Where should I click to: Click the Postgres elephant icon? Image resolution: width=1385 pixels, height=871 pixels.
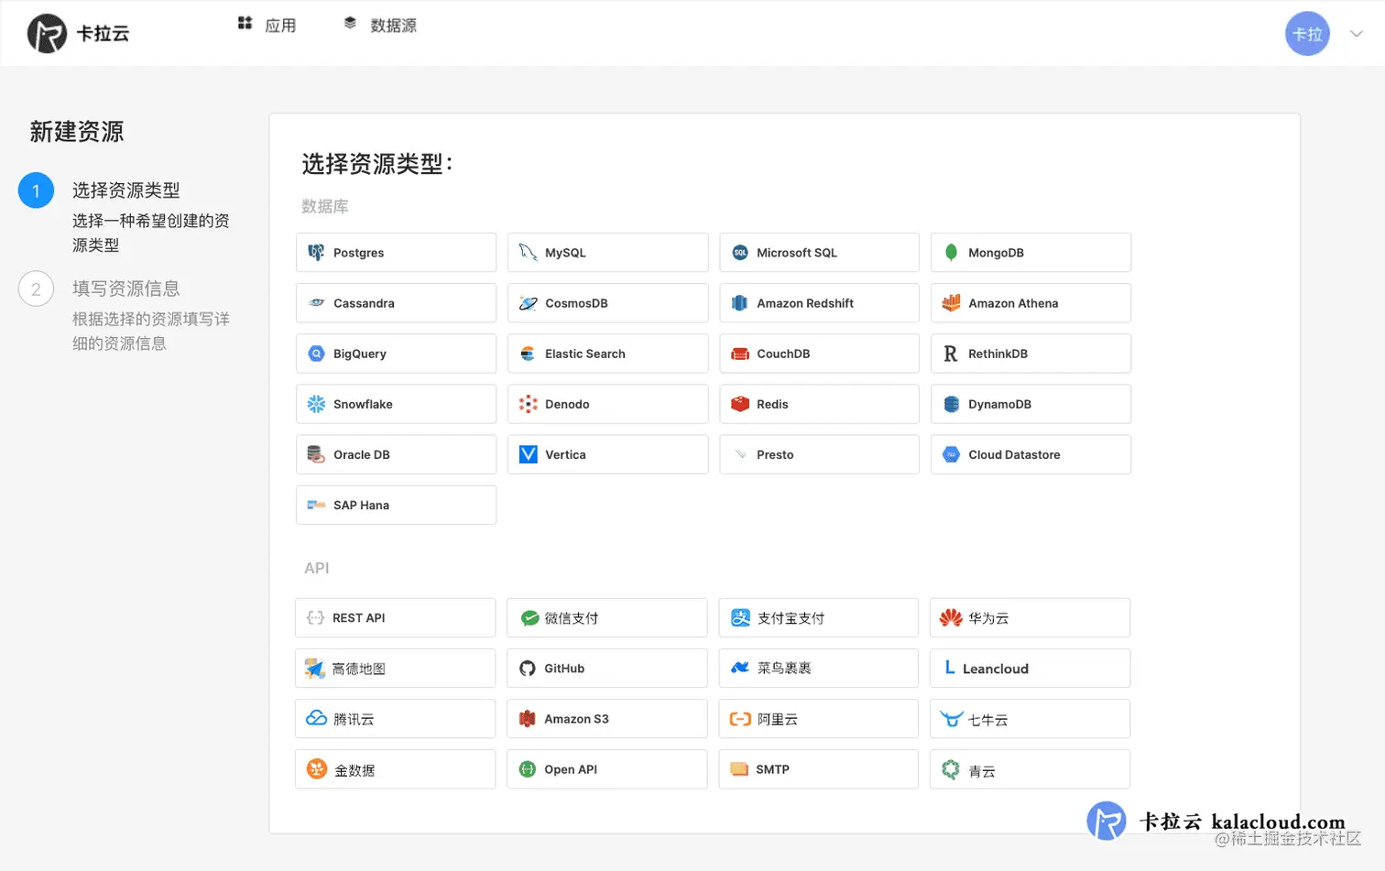pyautogui.click(x=316, y=253)
